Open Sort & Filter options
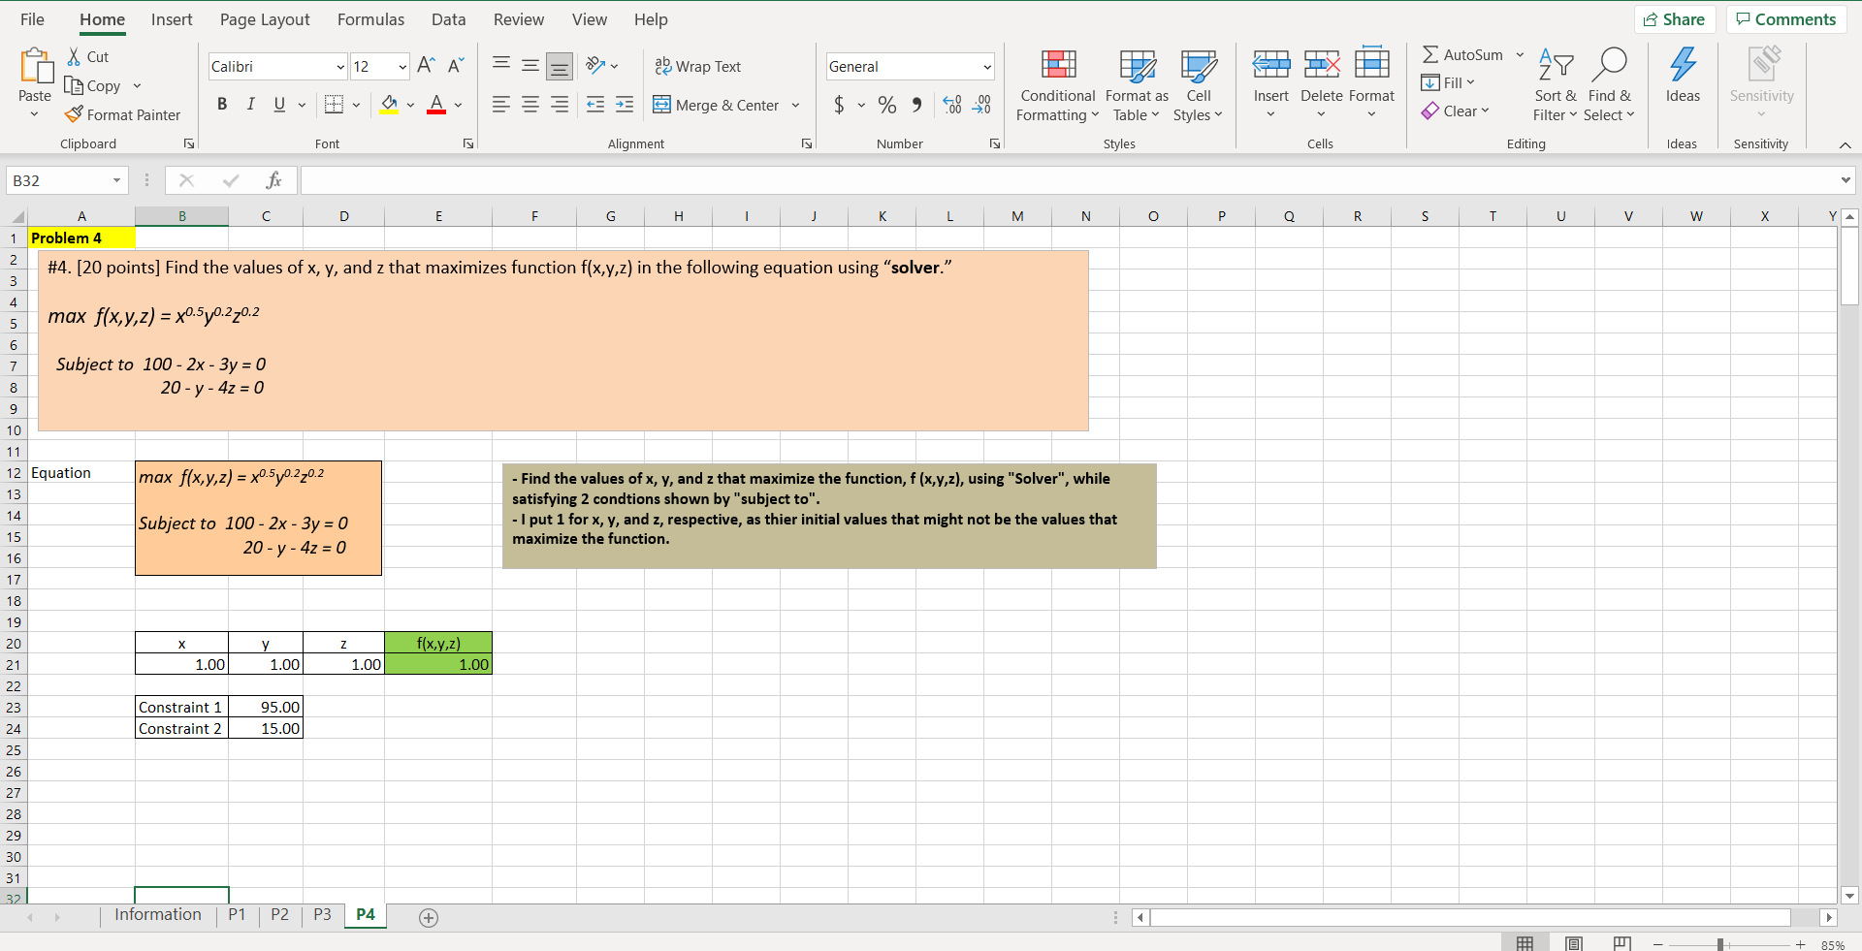 click(1556, 85)
